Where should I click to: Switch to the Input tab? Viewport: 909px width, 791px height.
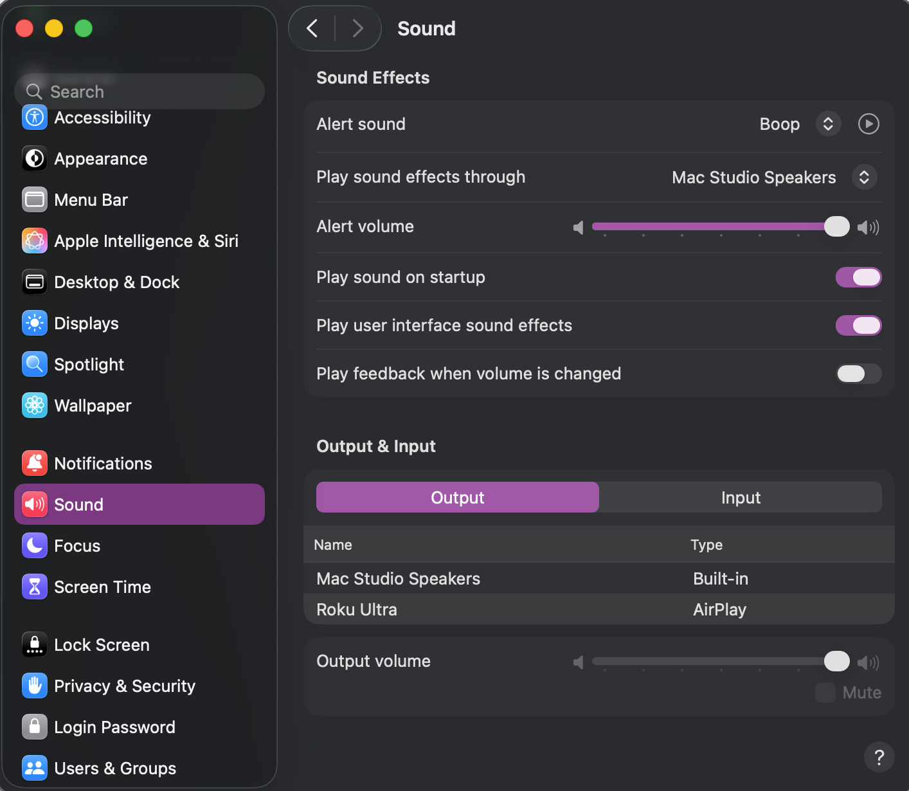[741, 498]
